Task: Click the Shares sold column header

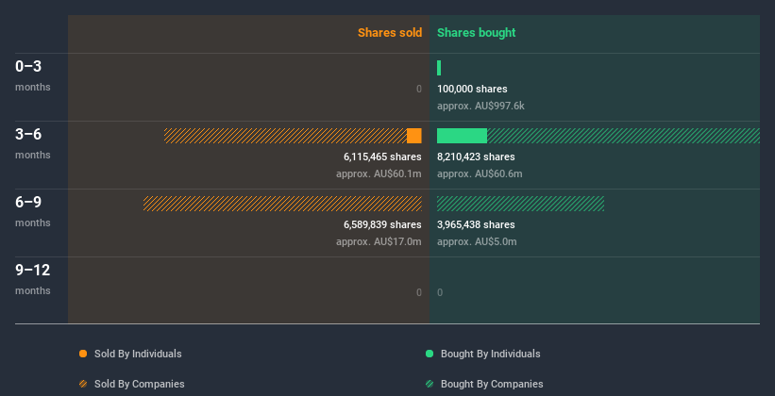Action: [390, 33]
